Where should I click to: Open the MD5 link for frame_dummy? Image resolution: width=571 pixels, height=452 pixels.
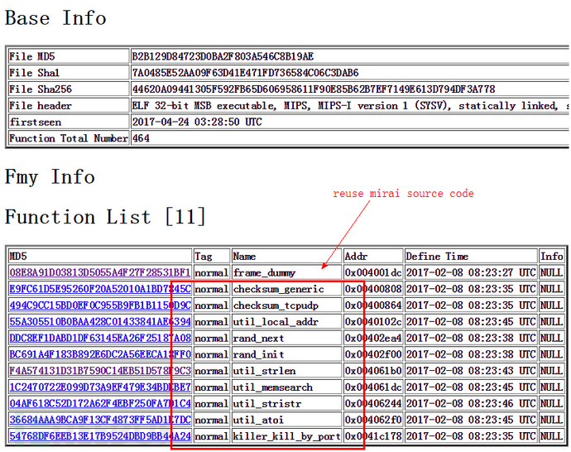(100, 272)
